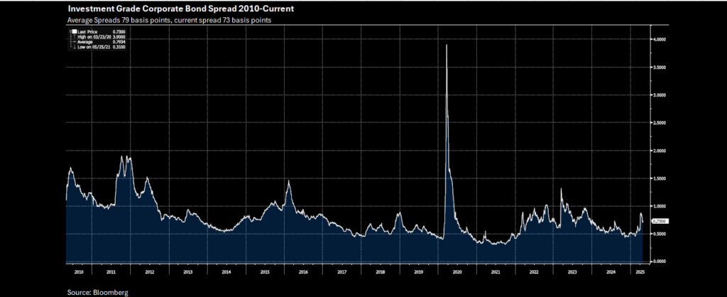
Task: Click the 1.0000 y-axis tick label
Action: coord(660,206)
